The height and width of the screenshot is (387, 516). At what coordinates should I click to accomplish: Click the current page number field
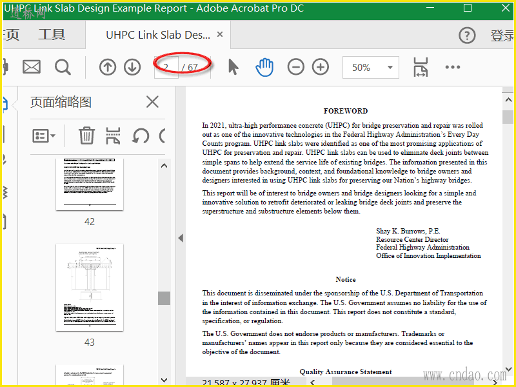coord(166,68)
